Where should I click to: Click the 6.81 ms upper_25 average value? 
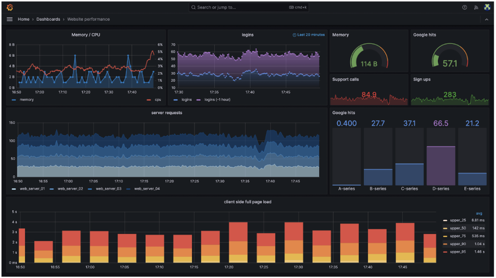(x=478, y=220)
